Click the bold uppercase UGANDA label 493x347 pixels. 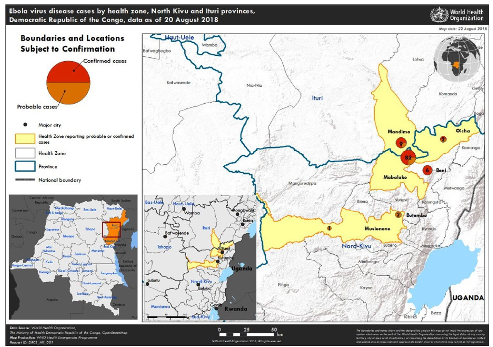(468, 298)
